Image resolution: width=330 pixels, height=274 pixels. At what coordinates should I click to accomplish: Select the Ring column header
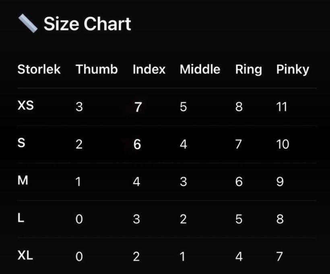248,70
